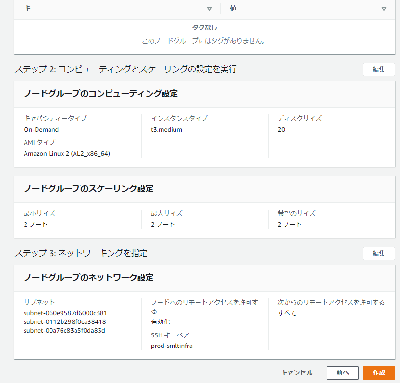Click the orange 作成 button
Image resolution: width=400 pixels, height=383 pixels.
pos(379,373)
